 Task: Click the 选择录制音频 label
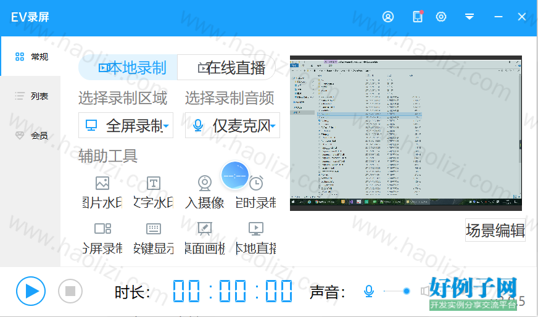[230, 98]
